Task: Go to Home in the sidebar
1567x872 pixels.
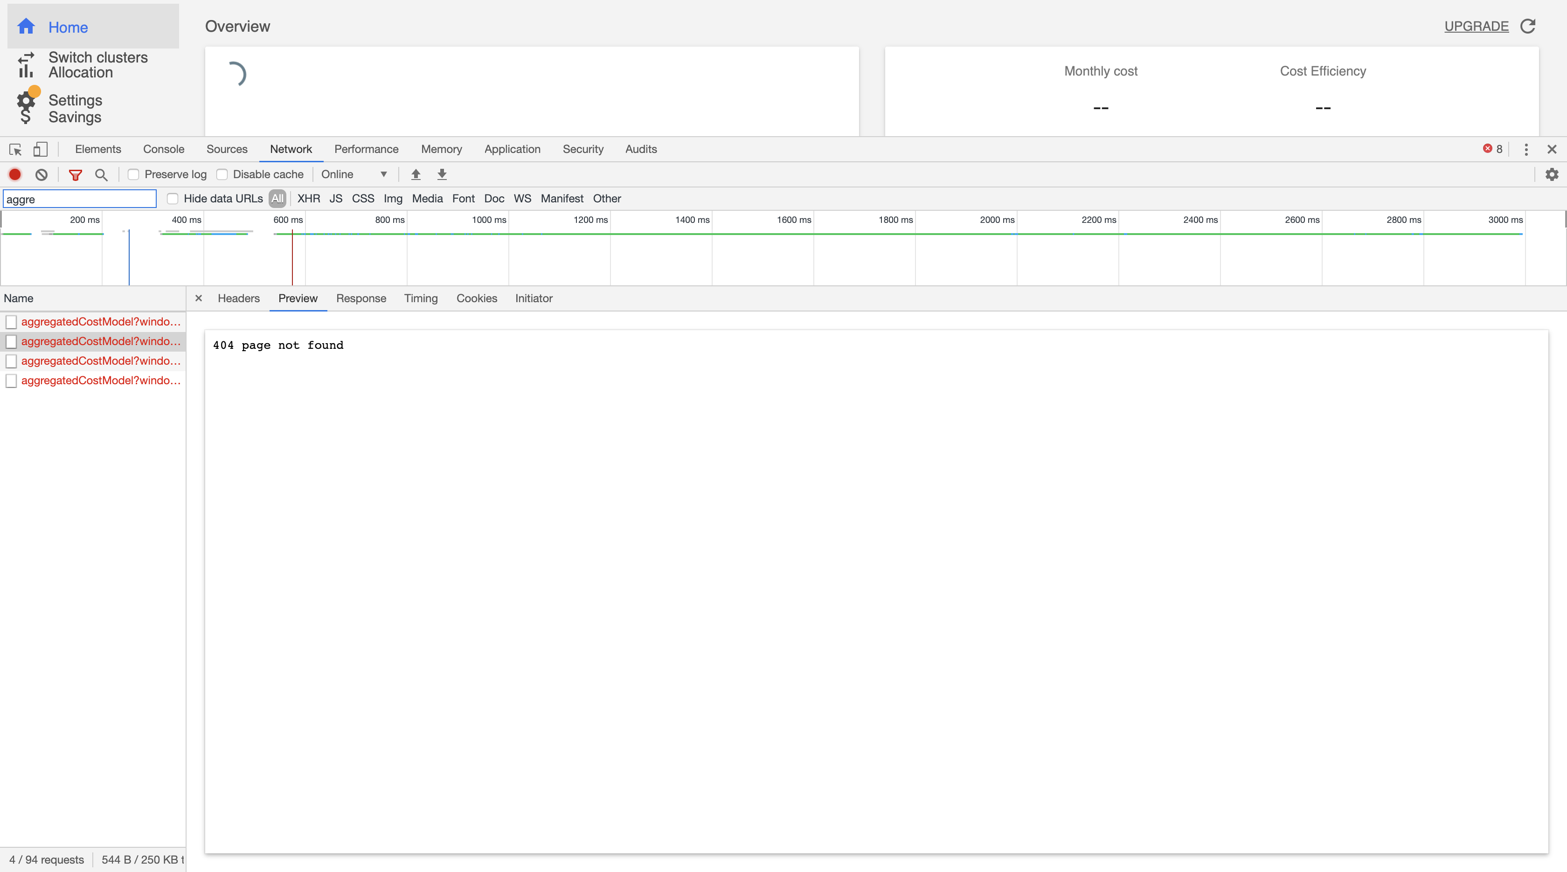Action: pyautogui.click(x=68, y=27)
